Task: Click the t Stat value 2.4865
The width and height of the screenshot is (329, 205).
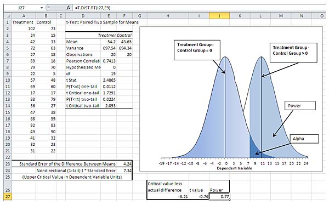Action: [x=109, y=80]
